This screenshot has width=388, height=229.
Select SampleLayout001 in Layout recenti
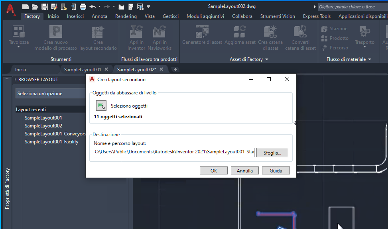[x=43, y=118]
